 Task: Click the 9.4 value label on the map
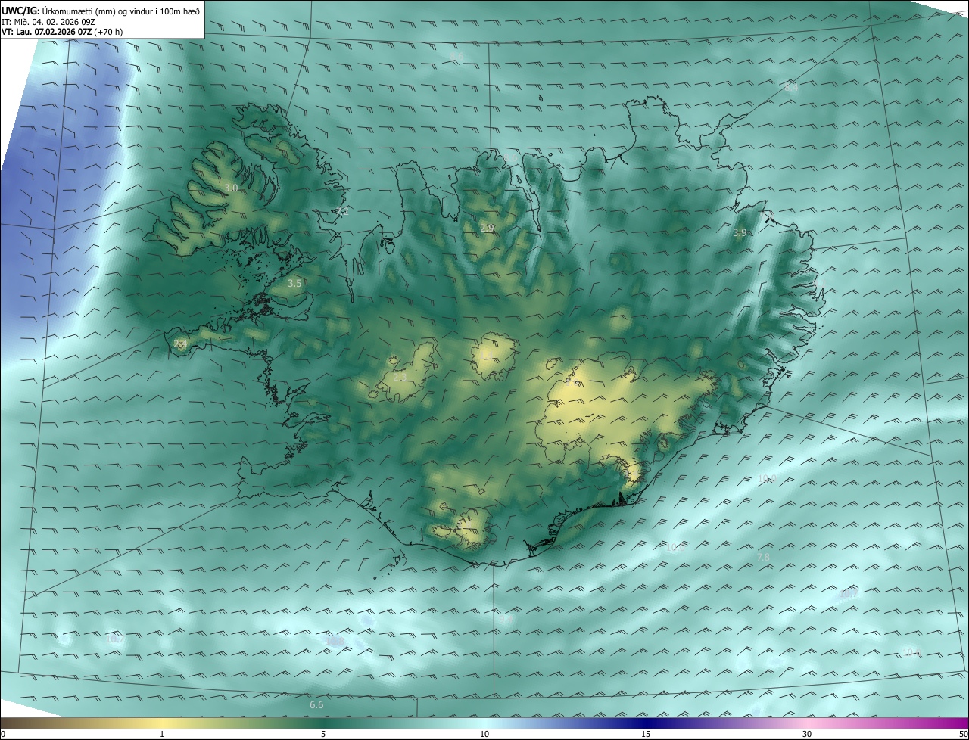[x=506, y=618]
